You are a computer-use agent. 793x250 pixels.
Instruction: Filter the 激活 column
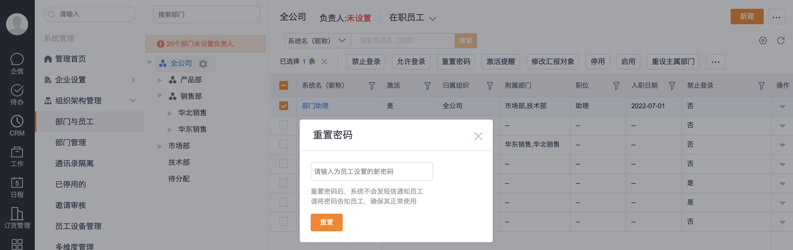click(x=428, y=86)
